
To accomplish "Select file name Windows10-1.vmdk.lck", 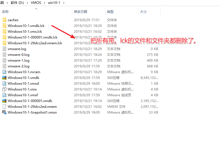I will [x=26, y=26].
